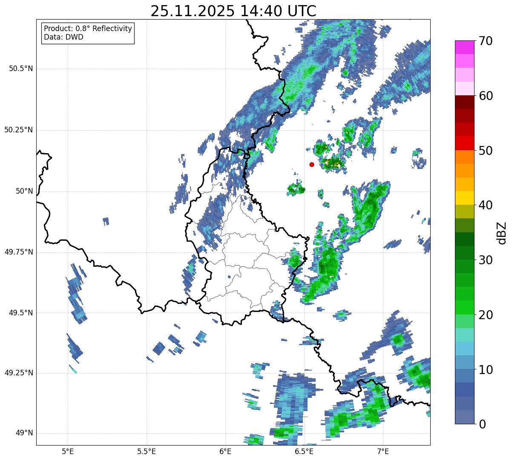Click the 5.5°E longitude label
Viewport: 512px width, 460px height.
[x=147, y=451]
